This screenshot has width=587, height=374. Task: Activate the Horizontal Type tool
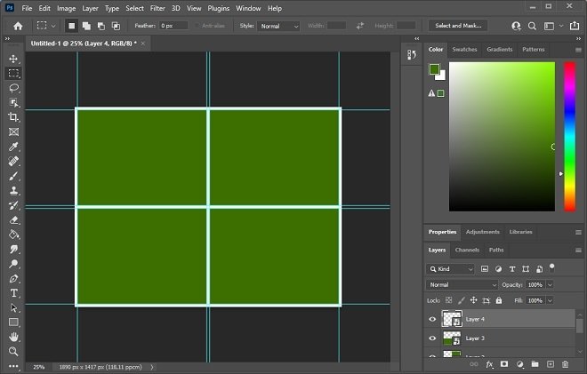pos(13,293)
